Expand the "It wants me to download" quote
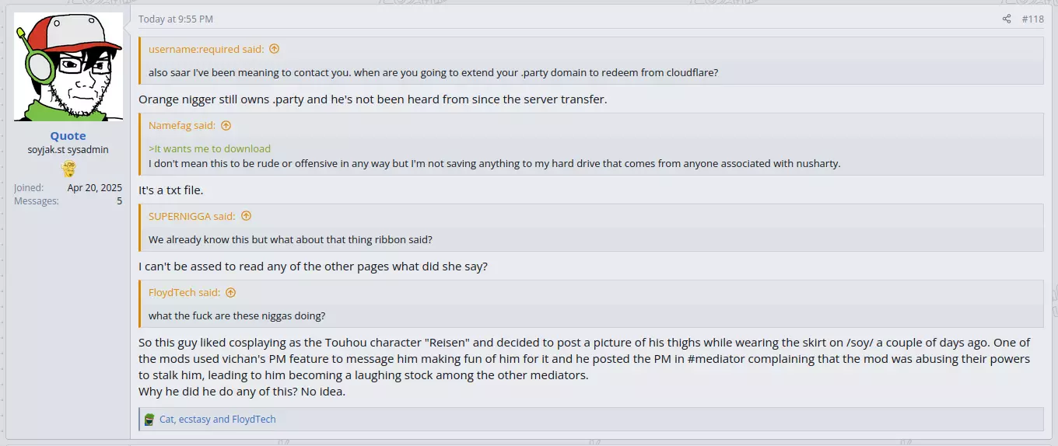The width and height of the screenshot is (1058, 446). click(591, 156)
